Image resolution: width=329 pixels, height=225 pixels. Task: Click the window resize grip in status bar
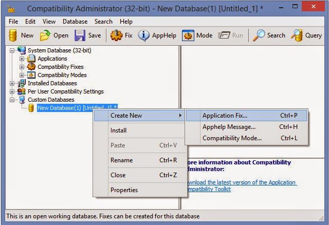pos(321,218)
